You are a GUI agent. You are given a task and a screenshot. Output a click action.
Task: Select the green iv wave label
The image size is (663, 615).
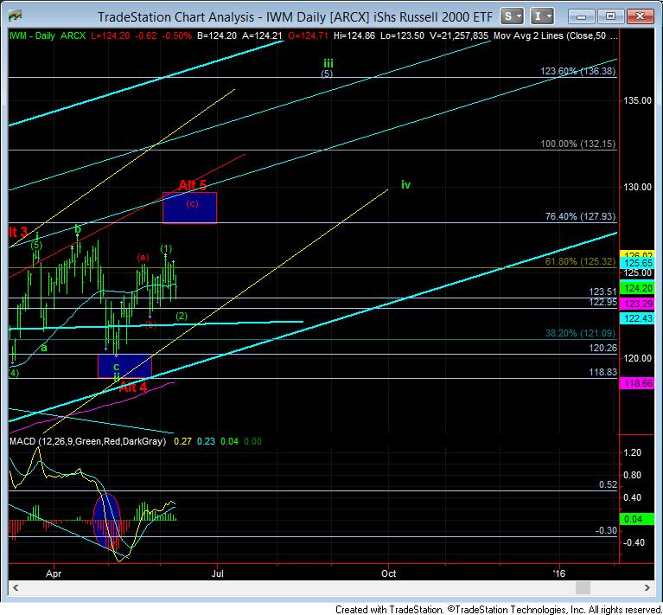pos(405,185)
